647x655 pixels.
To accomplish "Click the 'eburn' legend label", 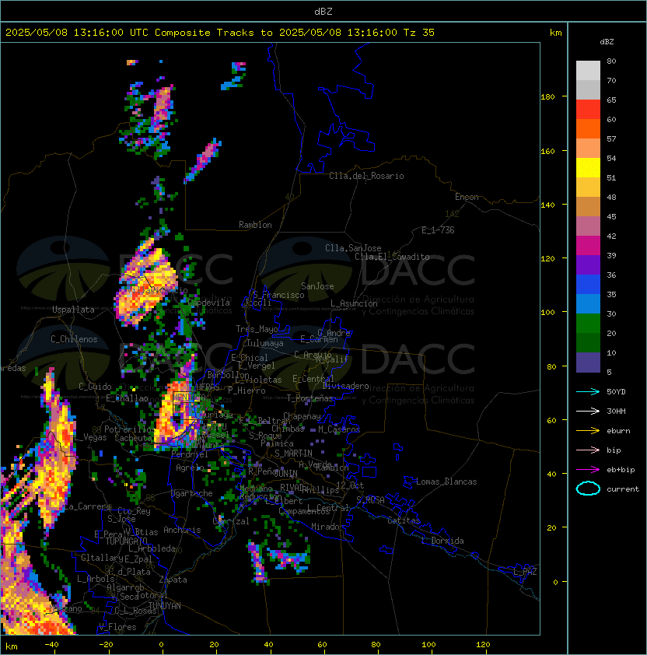I will (x=618, y=431).
